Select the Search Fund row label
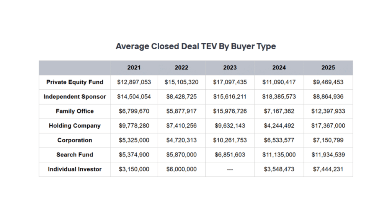Screen dimensions: 392x220 (75, 155)
